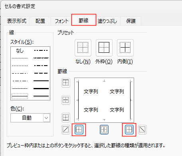Open the 表示形式 tab
Viewport: 182px width, 156px height.
pyautogui.click(x=17, y=21)
